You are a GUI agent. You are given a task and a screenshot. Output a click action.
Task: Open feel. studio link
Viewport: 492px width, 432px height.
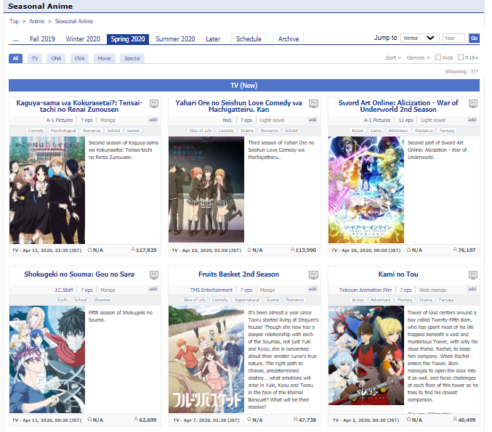coord(227,120)
